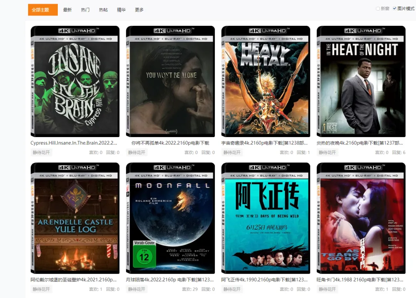Open Heavy Metal cover thumbnail
416x298 pixels.
pyautogui.click(x=265, y=81)
